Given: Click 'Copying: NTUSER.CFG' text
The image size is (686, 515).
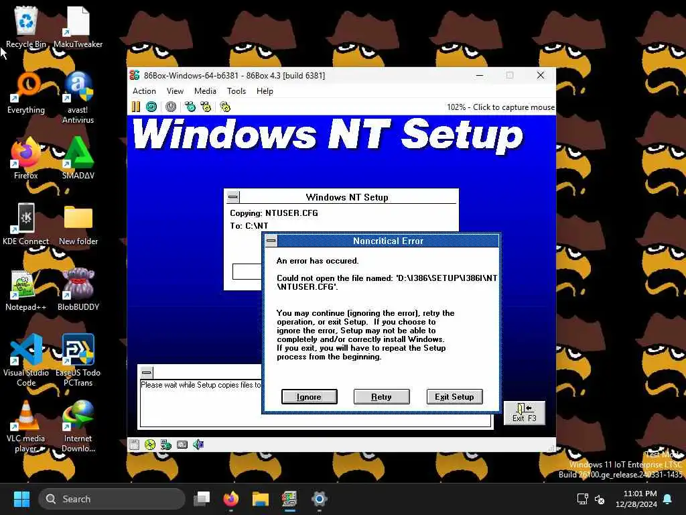Looking at the screenshot, I should 274,213.
